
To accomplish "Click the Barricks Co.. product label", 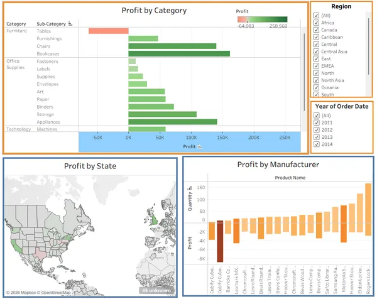I will point(228,280).
